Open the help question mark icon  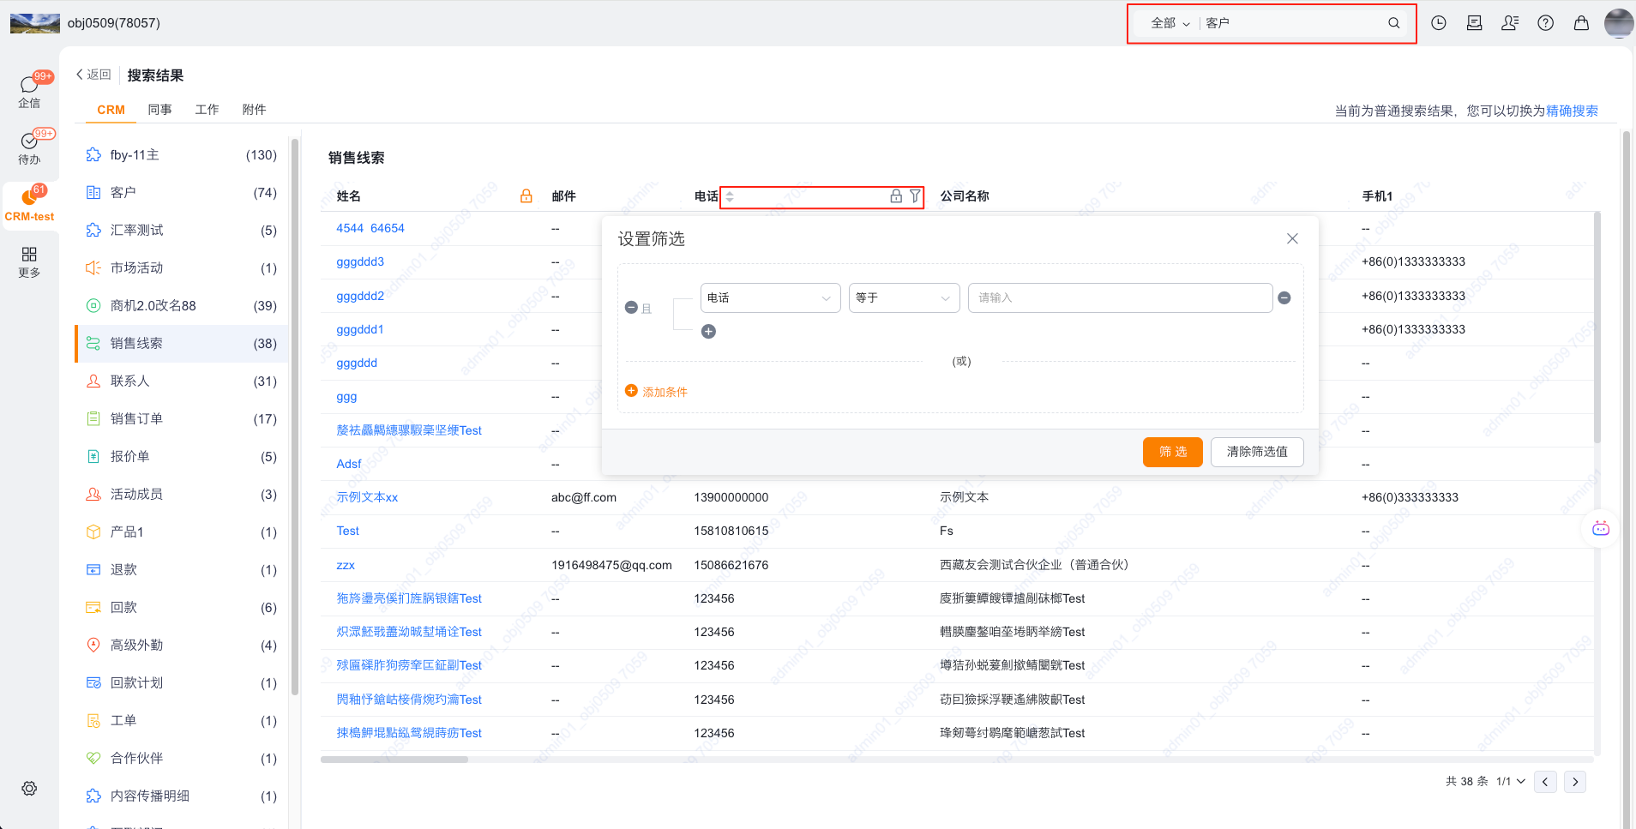(1545, 23)
